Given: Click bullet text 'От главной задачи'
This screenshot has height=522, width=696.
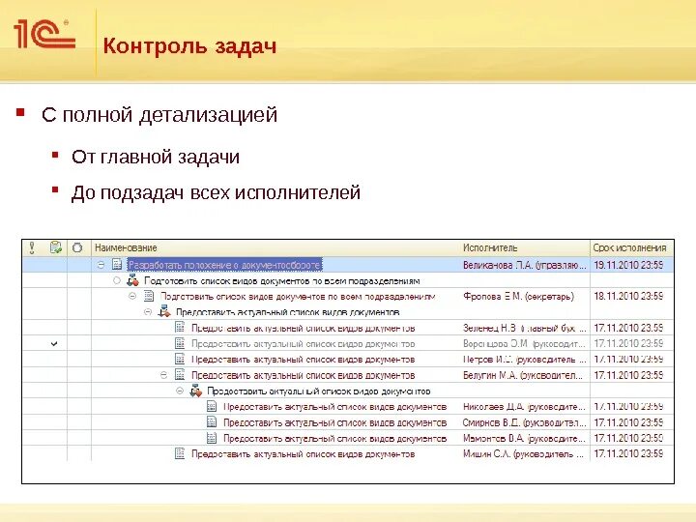Looking at the screenshot, I should pyautogui.click(x=156, y=157).
